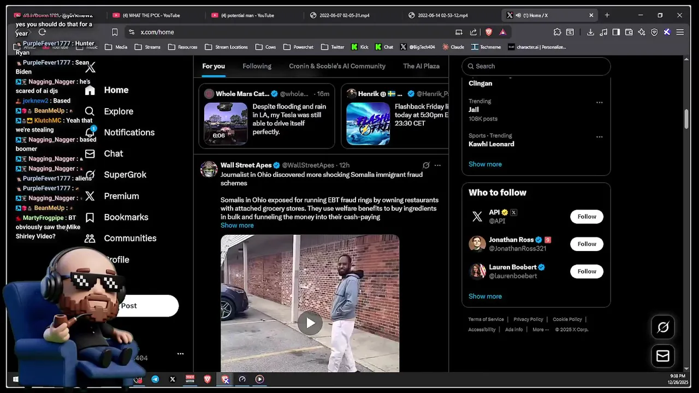Open Brave Rewards triangle icon
This screenshot has height=393, width=699.
[x=502, y=32]
